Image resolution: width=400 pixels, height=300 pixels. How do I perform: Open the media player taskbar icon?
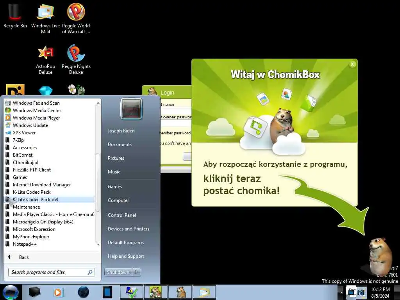click(x=58, y=292)
